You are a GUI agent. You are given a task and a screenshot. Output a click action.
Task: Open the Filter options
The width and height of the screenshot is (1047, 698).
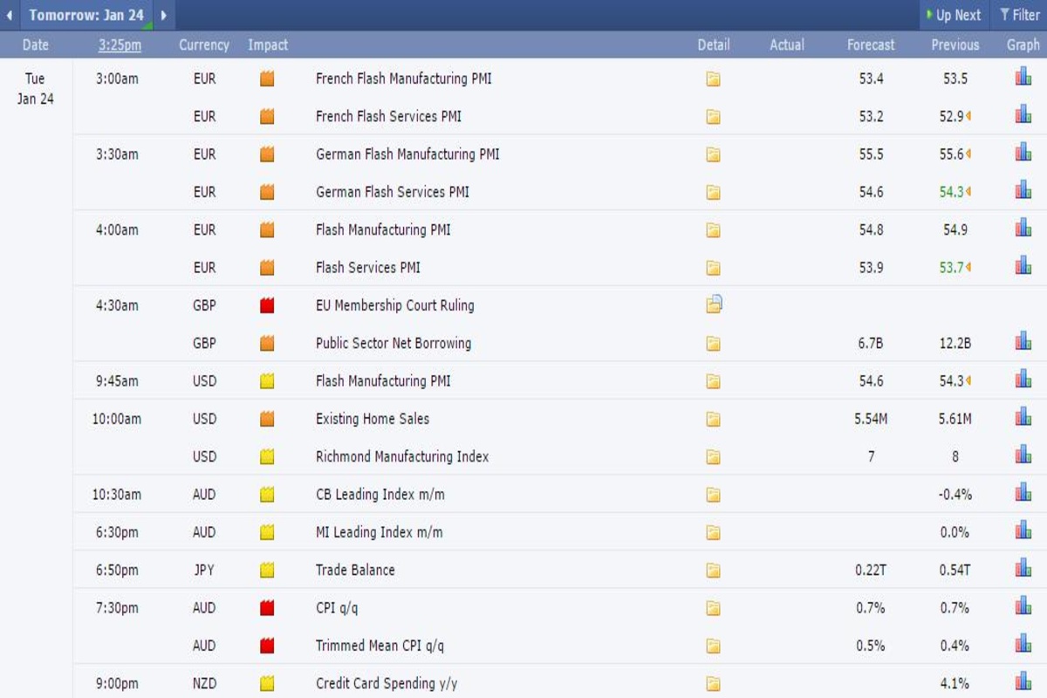pyautogui.click(x=1019, y=15)
